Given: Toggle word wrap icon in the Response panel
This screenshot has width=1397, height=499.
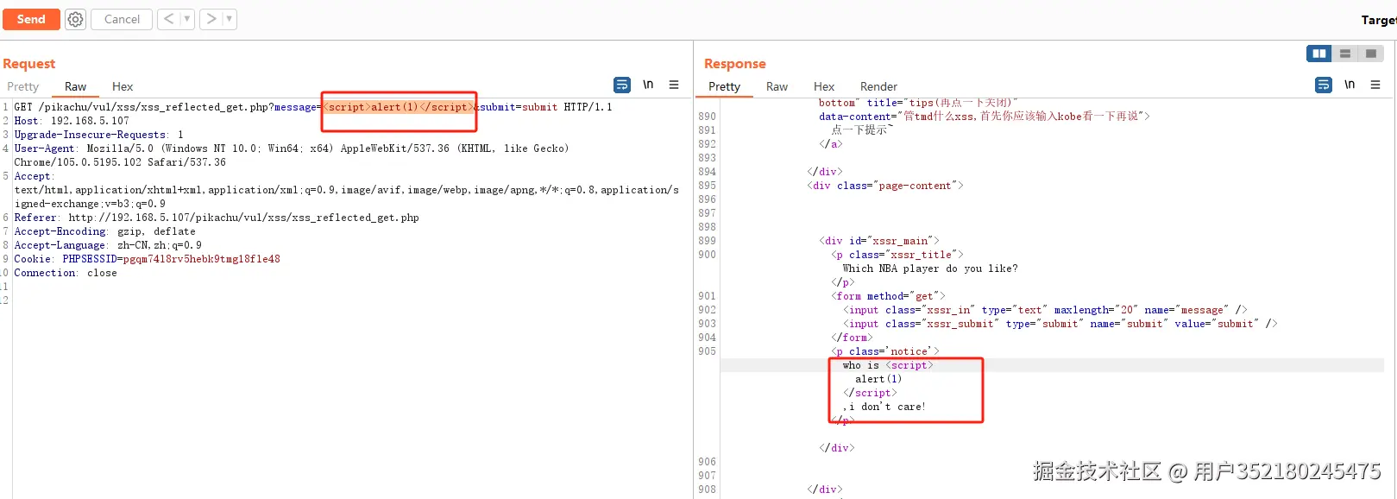Looking at the screenshot, I should (1324, 85).
